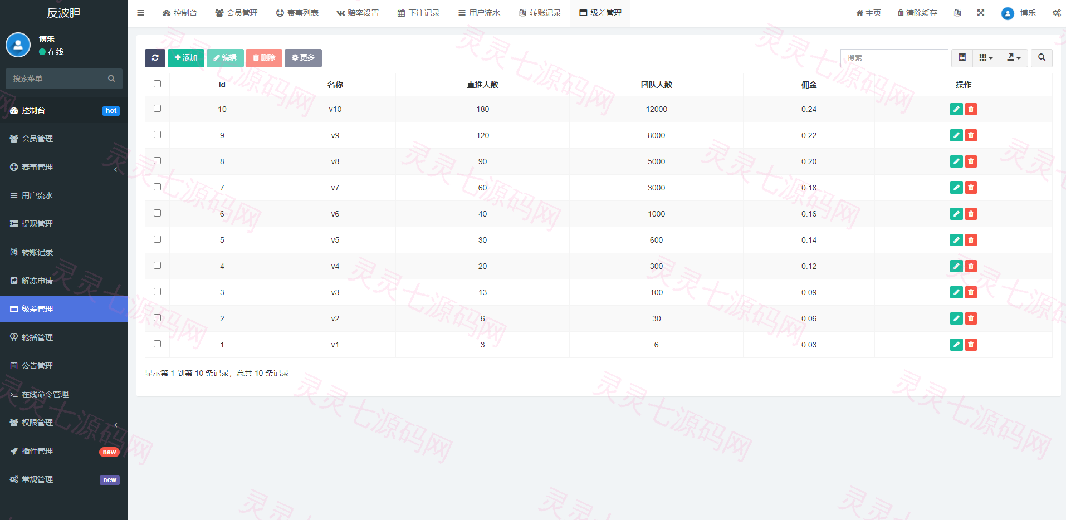
Task: Click the 编辑 toolbar button
Action: pos(225,58)
